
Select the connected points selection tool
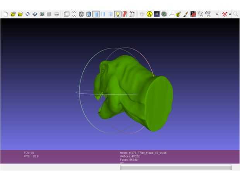[208, 14]
